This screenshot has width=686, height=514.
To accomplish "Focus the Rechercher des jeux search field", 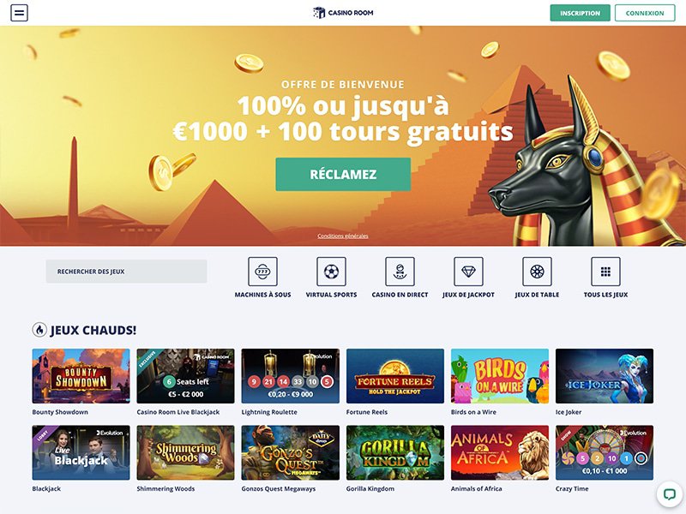I will [126, 272].
